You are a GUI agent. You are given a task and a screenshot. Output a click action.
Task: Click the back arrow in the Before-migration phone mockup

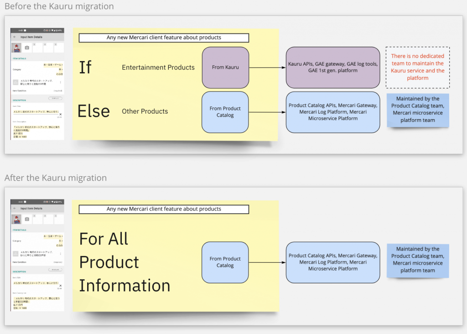(15, 37)
